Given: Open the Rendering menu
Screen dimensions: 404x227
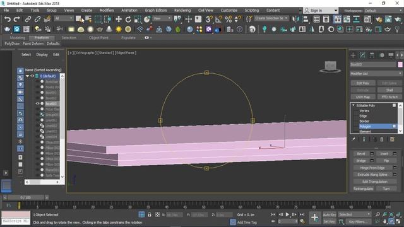Looking at the screenshot, I should click(x=182, y=10).
